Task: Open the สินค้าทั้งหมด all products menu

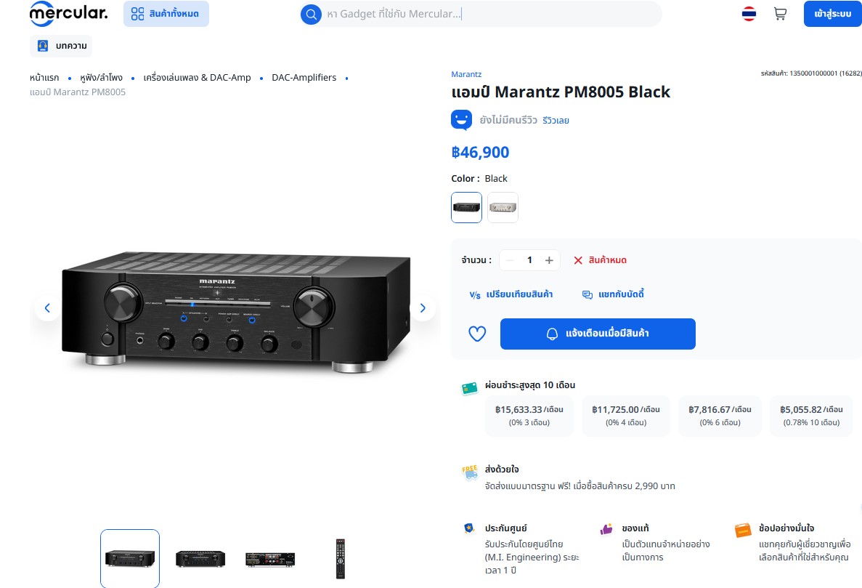Action: point(166,14)
